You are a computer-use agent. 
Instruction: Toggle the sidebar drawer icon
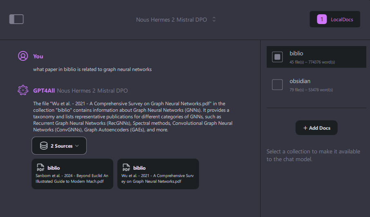click(16, 19)
